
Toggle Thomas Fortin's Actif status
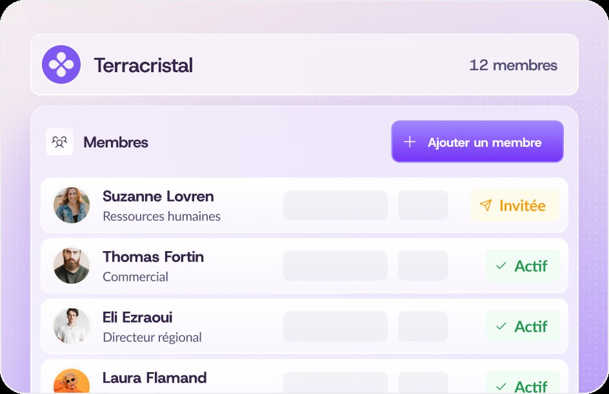pos(523,265)
